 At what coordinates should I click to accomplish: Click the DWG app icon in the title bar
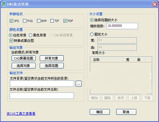3,4
